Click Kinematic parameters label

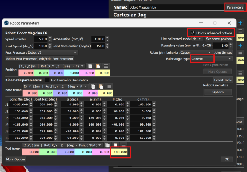point(24,80)
